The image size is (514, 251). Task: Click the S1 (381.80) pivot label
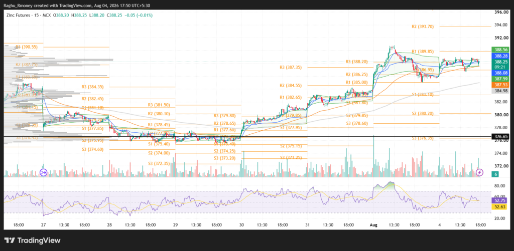tap(357, 103)
